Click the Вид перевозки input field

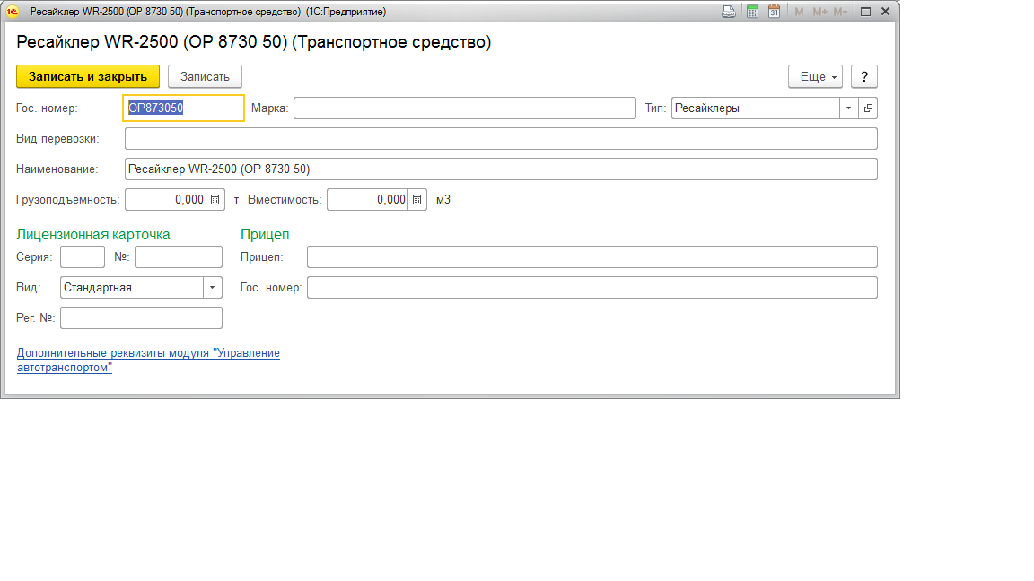coord(500,139)
